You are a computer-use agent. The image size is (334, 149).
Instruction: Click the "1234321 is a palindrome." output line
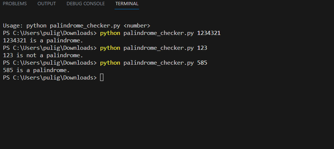(x=43, y=41)
